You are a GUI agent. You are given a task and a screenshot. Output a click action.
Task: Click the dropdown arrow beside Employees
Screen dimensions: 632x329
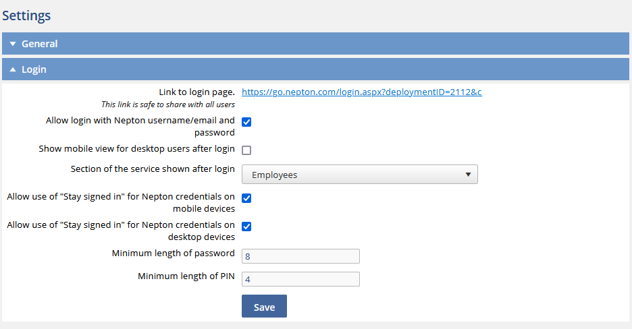tap(468, 175)
